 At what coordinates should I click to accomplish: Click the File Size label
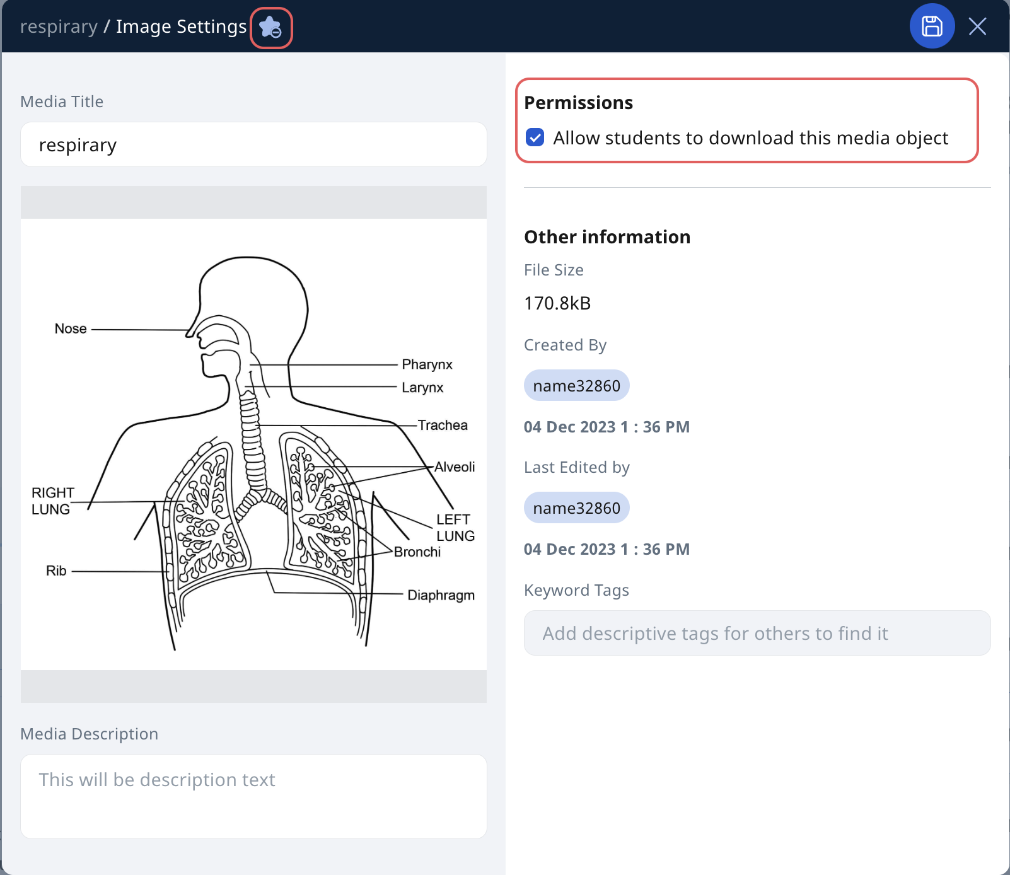[554, 270]
